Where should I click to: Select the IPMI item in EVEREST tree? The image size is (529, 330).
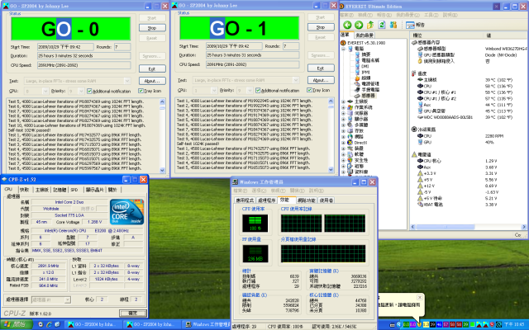(x=363, y=72)
